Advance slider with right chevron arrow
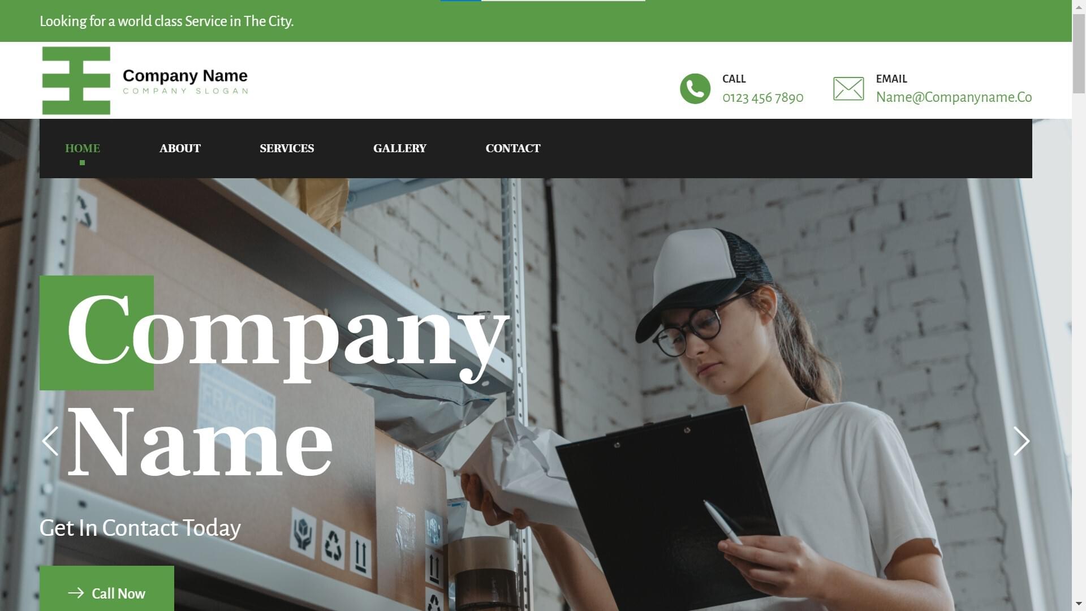The width and height of the screenshot is (1086, 611). coord(1021,441)
